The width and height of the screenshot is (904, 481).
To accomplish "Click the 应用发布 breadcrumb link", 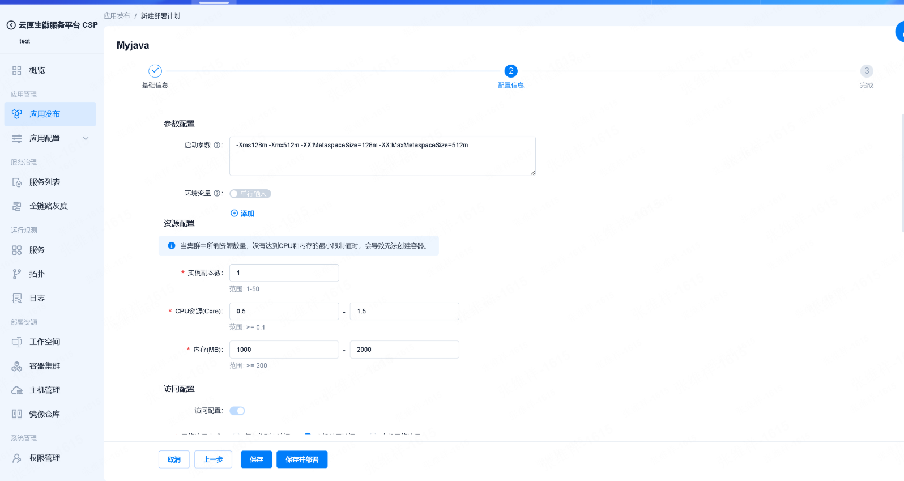I will pyautogui.click(x=117, y=16).
